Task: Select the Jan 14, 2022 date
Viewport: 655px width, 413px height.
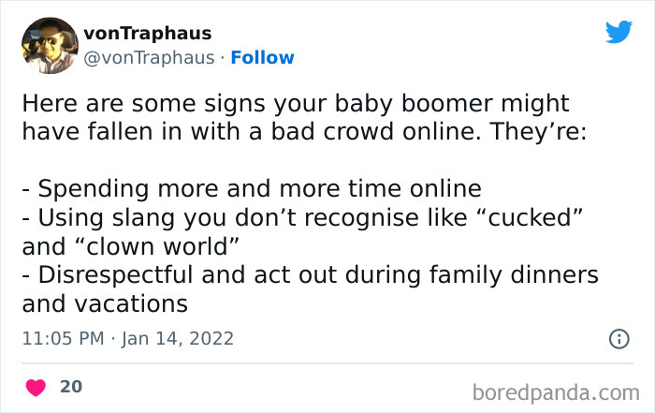Action: click(x=178, y=338)
